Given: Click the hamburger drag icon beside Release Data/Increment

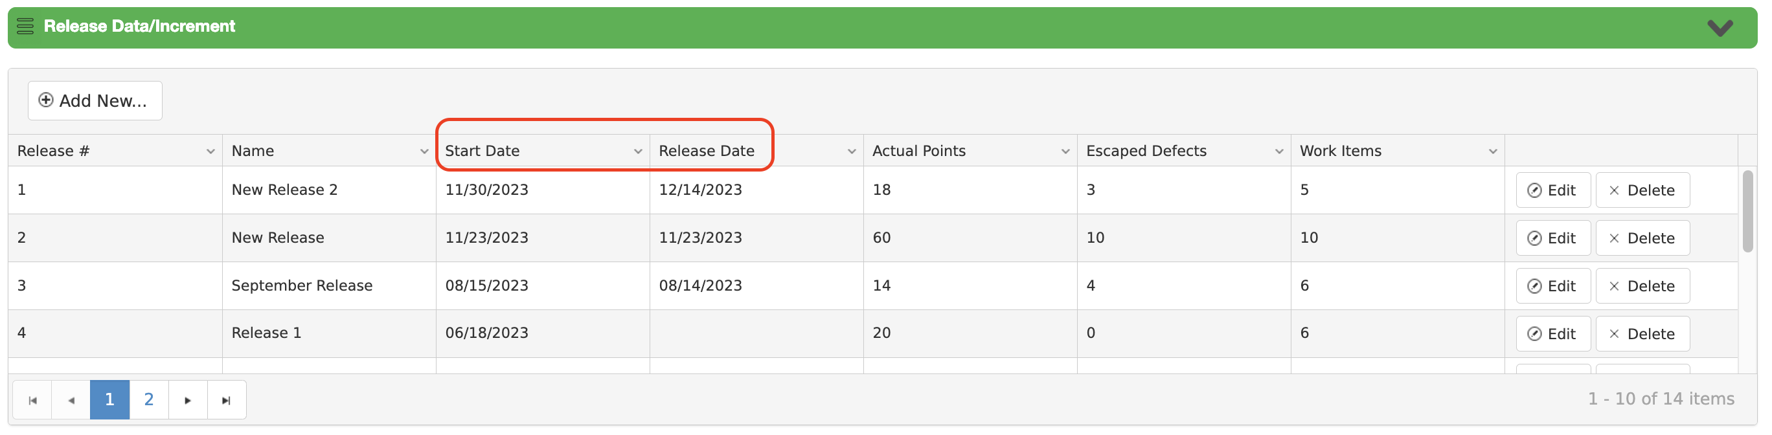Looking at the screenshot, I should pyautogui.click(x=25, y=27).
